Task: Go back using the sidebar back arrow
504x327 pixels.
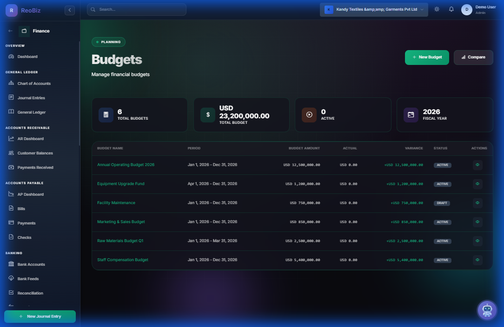Action: (10, 31)
